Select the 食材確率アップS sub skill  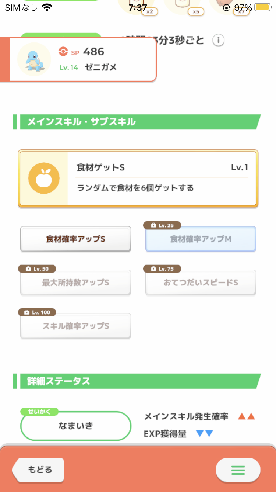(75, 239)
